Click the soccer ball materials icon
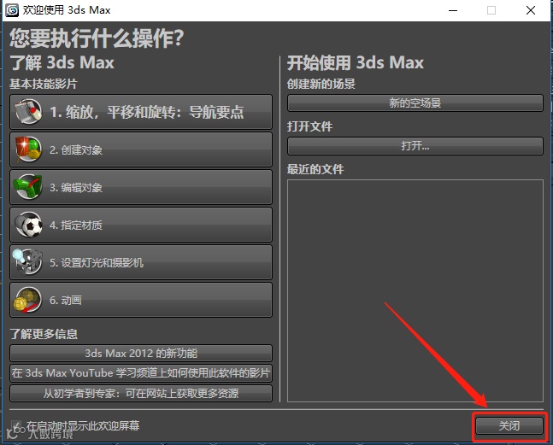The image size is (553, 445). 28,225
